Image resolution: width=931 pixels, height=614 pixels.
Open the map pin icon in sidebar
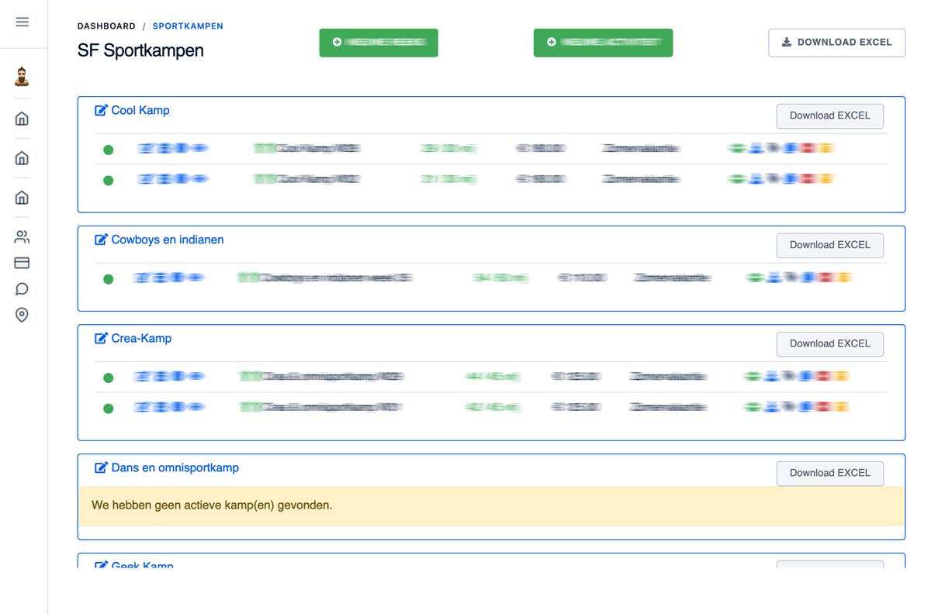click(22, 316)
